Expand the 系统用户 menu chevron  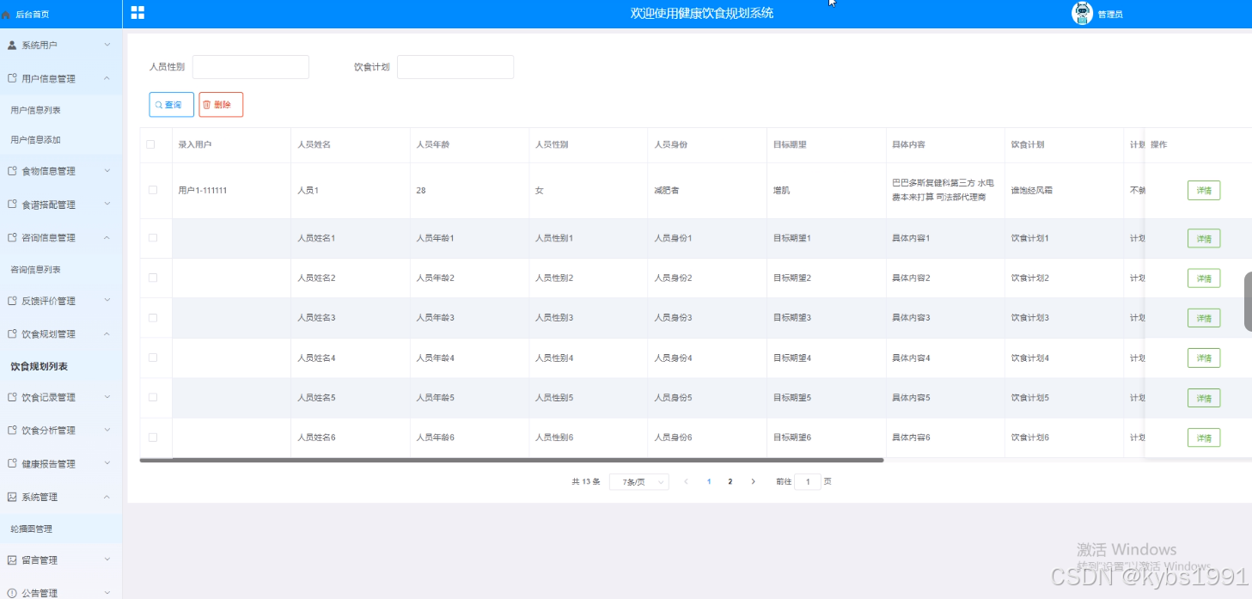click(x=107, y=45)
